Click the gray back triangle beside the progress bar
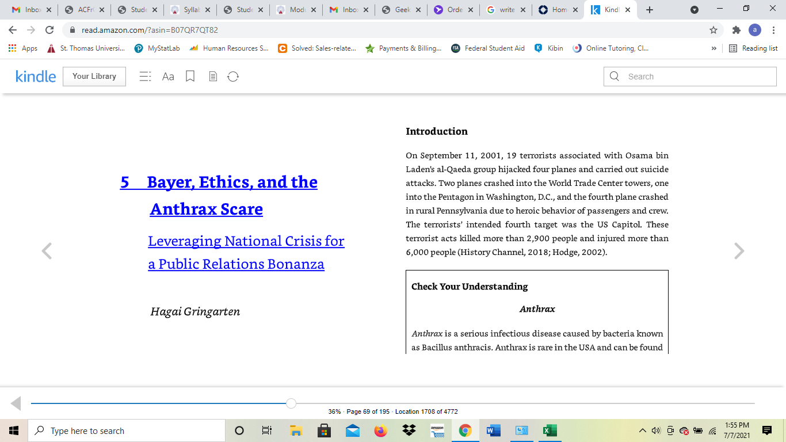Image resolution: width=786 pixels, height=442 pixels. pos(16,403)
